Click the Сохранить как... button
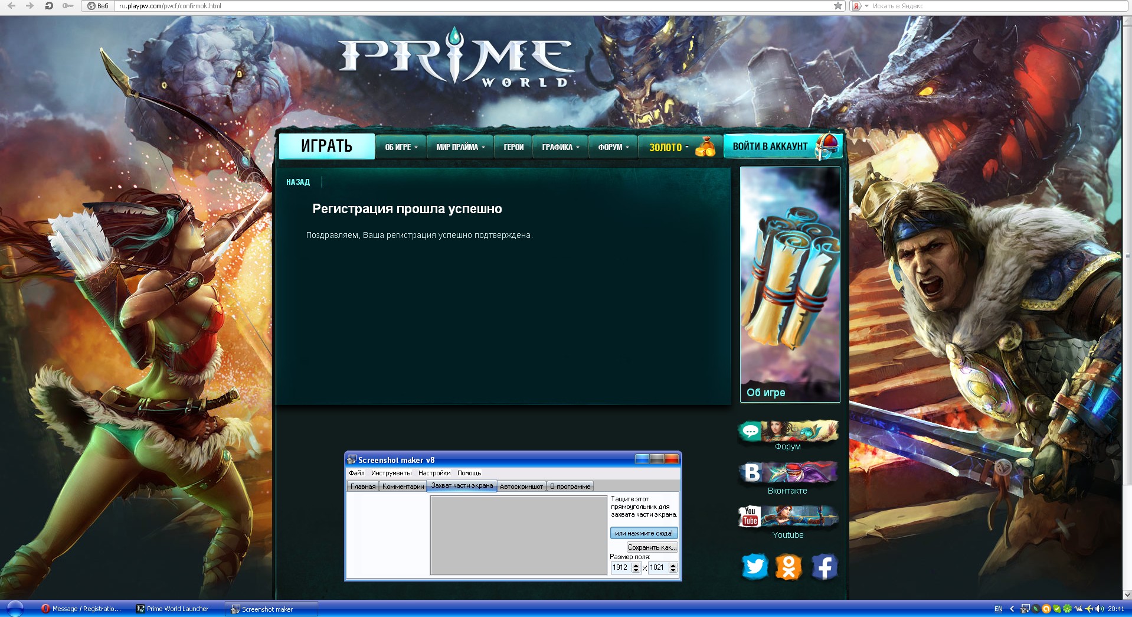The height and width of the screenshot is (617, 1132). (652, 547)
